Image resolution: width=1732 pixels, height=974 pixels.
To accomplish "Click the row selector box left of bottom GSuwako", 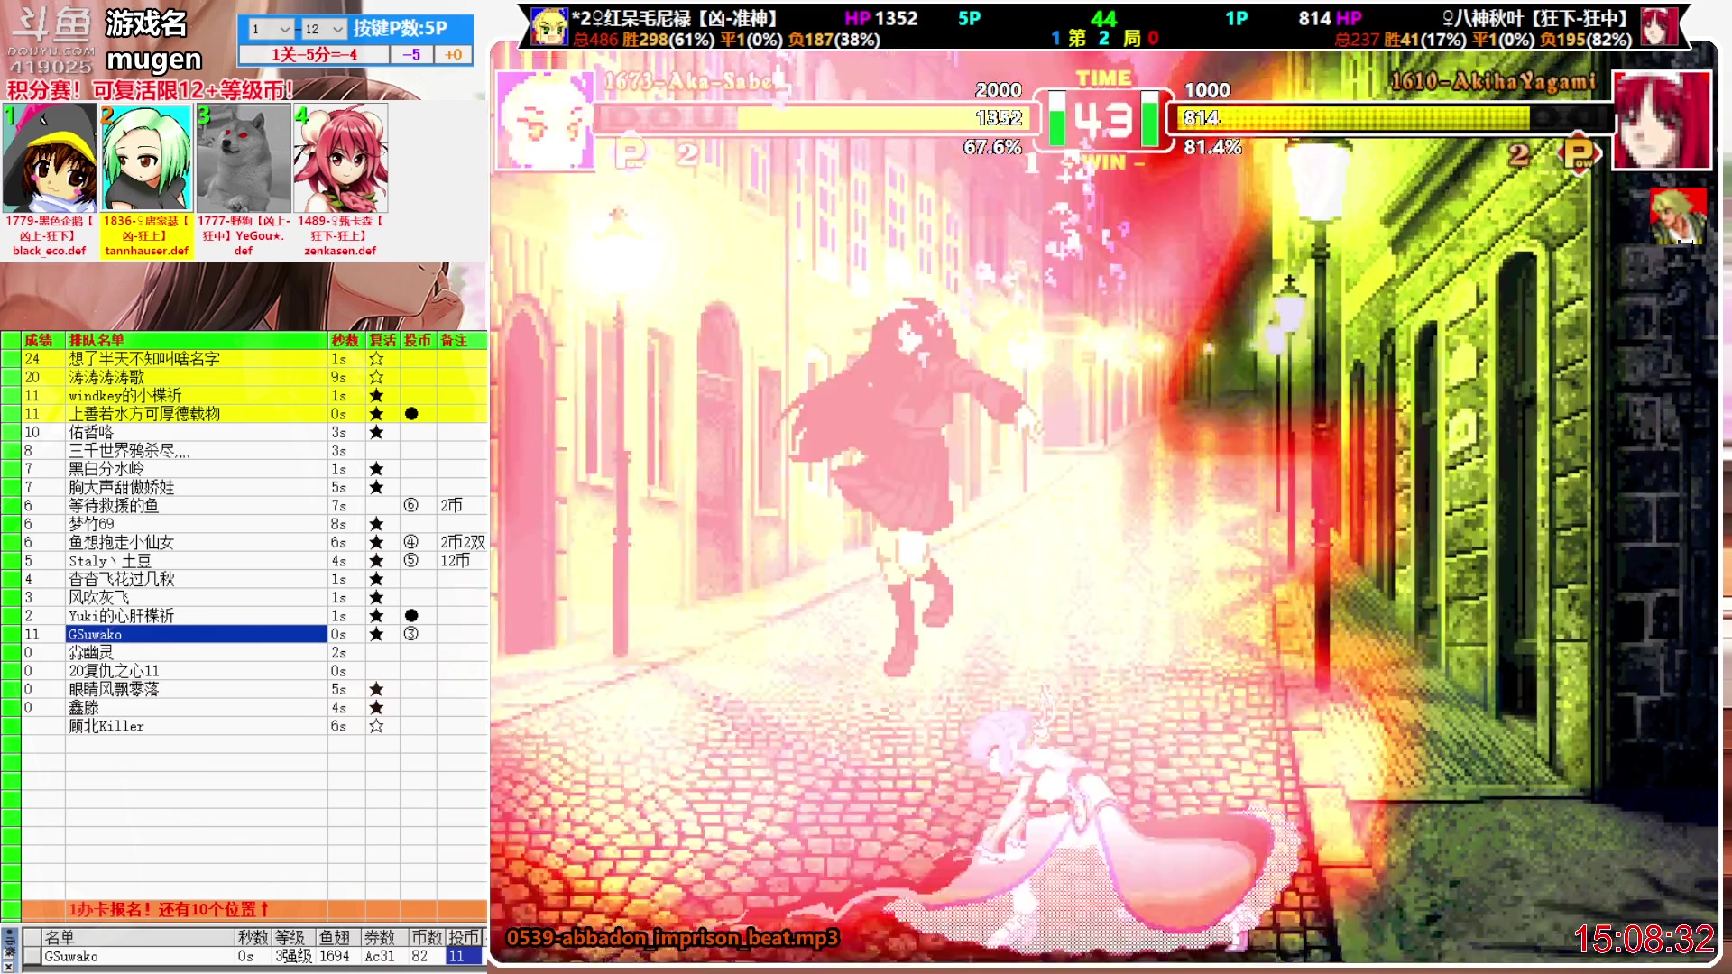I will coord(32,956).
